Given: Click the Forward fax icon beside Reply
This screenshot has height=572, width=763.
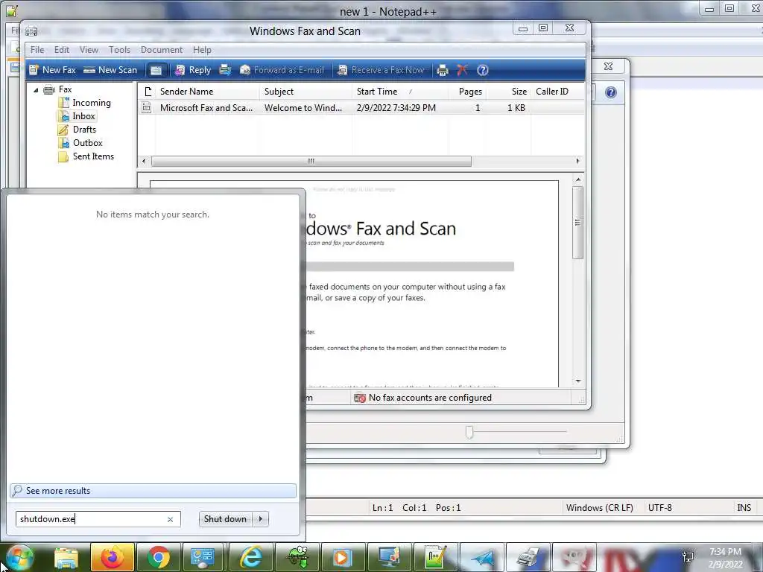Looking at the screenshot, I should point(225,70).
